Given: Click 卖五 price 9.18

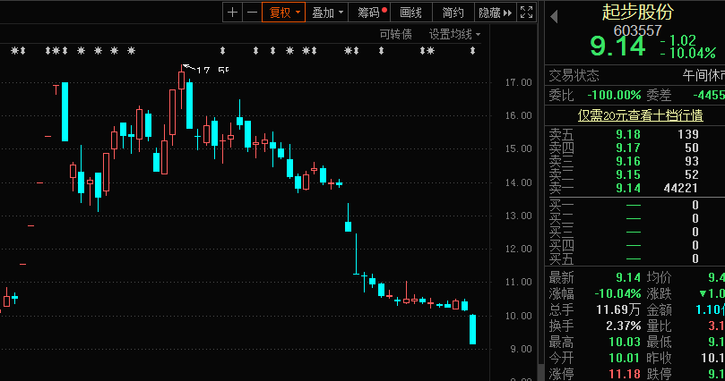Looking at the screenshot, I should (x=628, y=134).
